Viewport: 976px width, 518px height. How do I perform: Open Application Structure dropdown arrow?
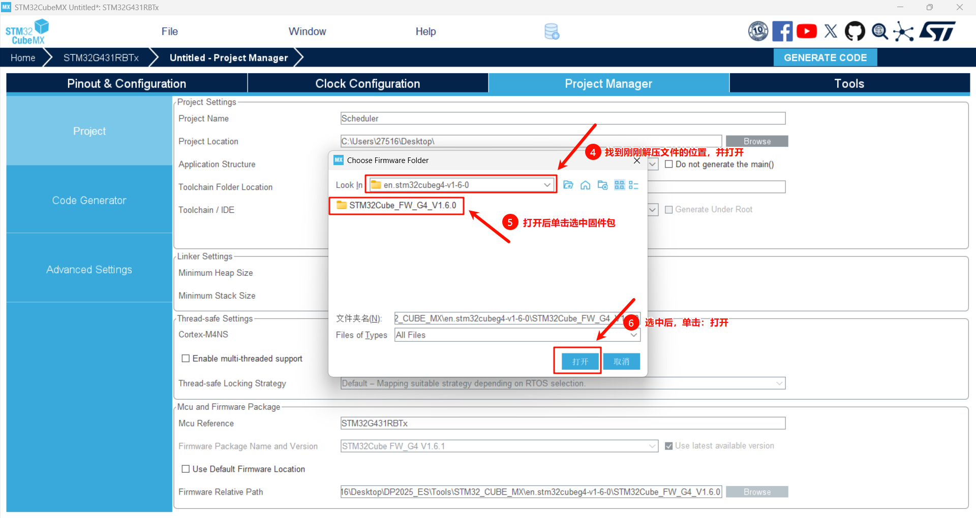click(x=653, y=164)
